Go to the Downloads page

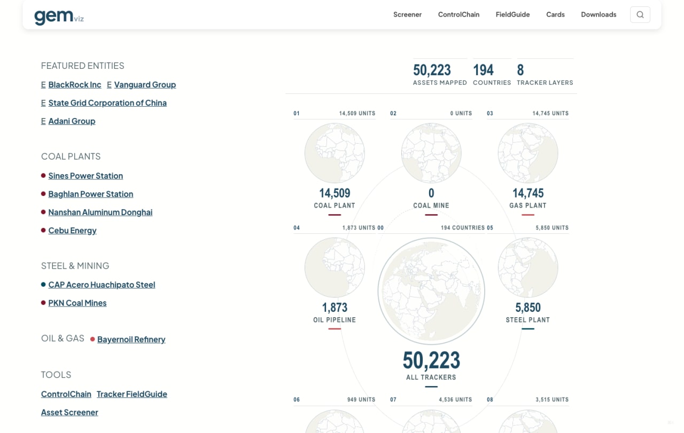pos(598,14)
